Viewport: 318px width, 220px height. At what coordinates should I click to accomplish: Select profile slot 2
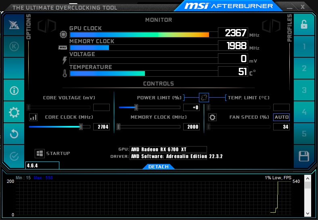(x=304, y=68)
